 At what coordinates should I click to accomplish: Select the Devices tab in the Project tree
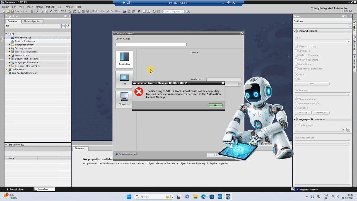click(12, 21)
